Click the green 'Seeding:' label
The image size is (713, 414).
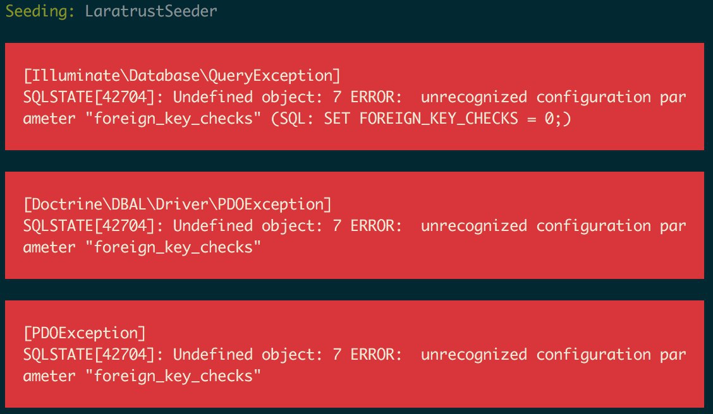click(40, 11)
